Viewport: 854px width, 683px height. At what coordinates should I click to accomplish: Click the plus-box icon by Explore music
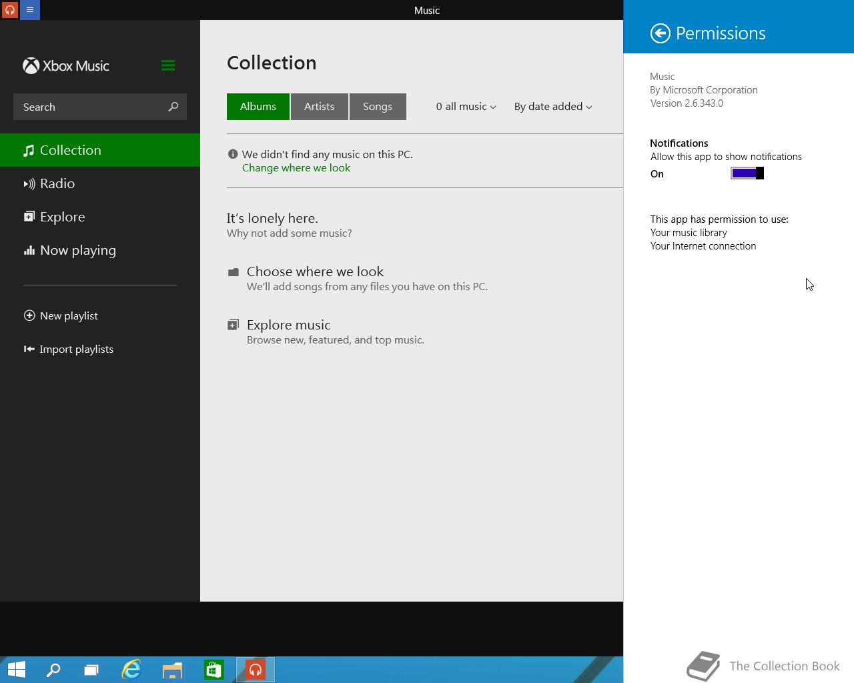click(233, 325)
